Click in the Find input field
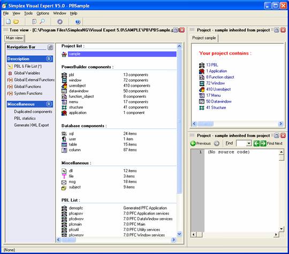The width and height of the screenshot is (289, 254). [241, 143]
